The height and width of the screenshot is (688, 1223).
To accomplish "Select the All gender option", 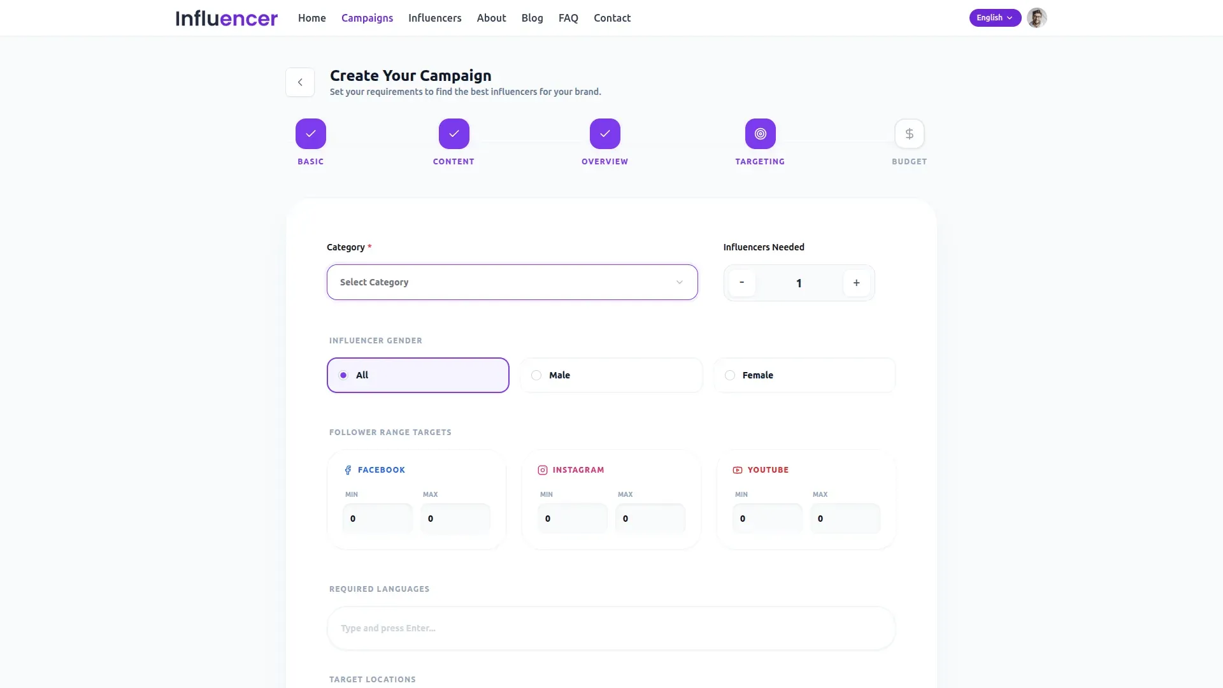I will pyautogui.click(x=418, y=375).
